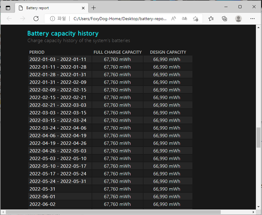Click the address bar file path
Viewport: 262px width, 215px height.
(x=120, y=19)
